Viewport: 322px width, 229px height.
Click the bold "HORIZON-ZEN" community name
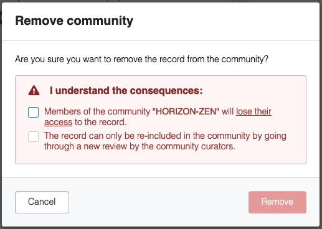click(x=186, y=111)
